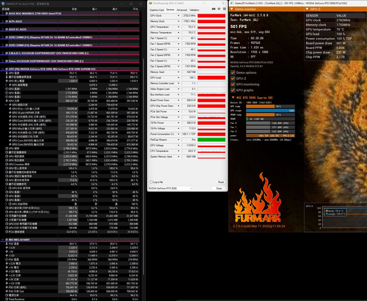The image size is (367, 301).
Task: Click the DDR5 DIMM [#3] Kingston row
Action: (x=70, y=45)
